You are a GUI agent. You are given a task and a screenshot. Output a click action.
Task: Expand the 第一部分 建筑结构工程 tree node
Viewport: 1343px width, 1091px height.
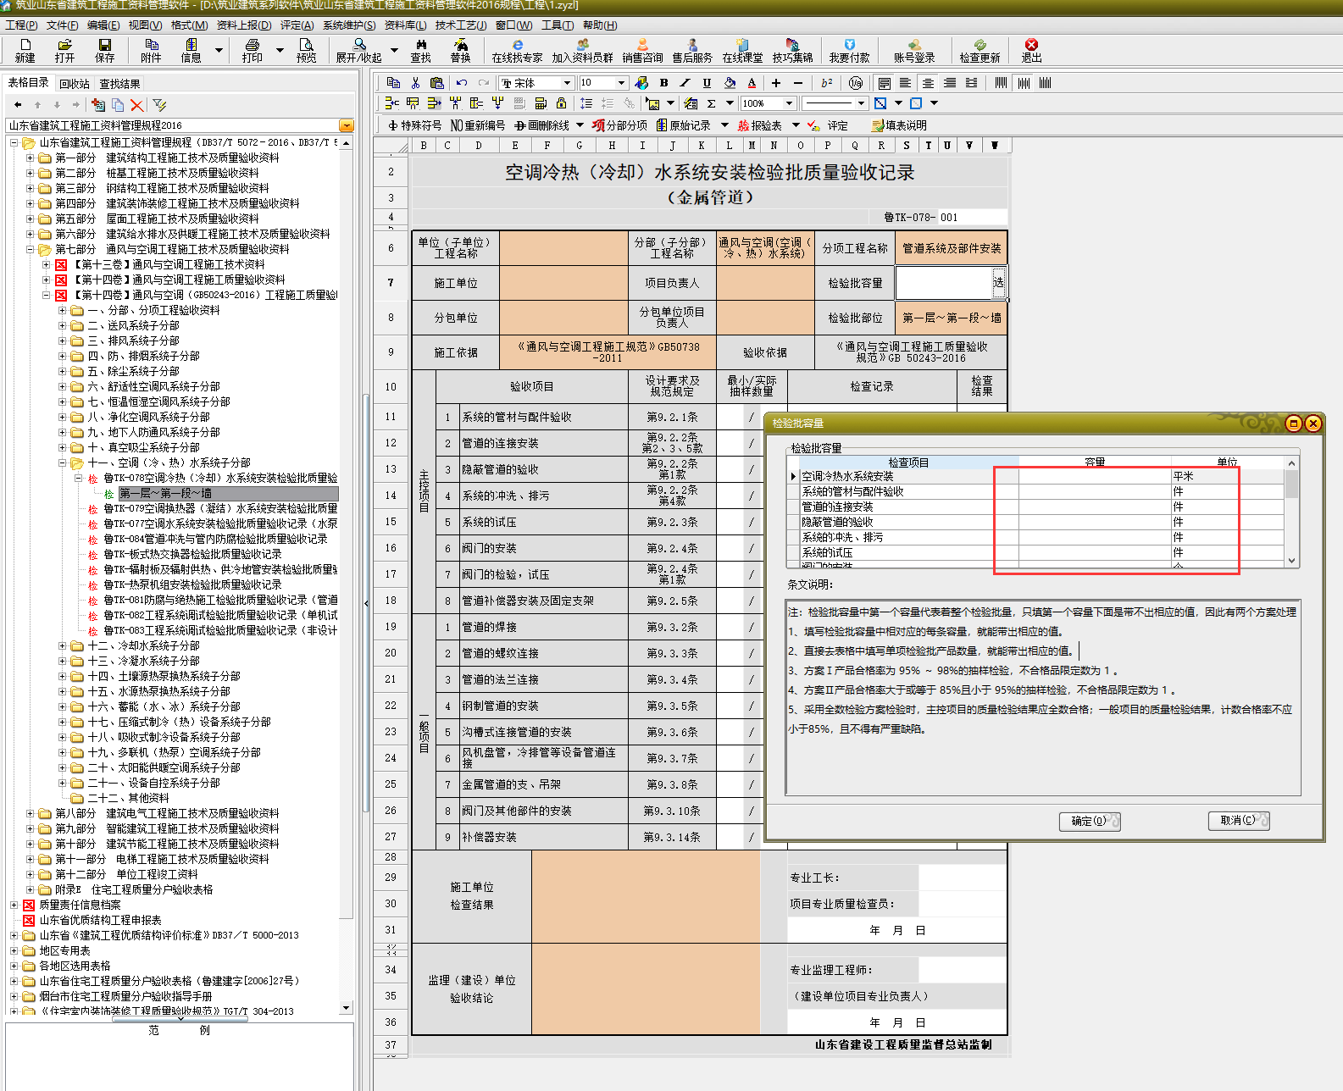[30, 158]
